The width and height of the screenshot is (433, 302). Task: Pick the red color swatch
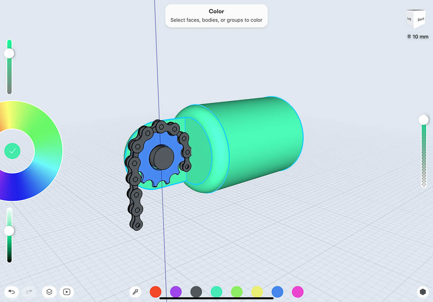tap(155, 292)
